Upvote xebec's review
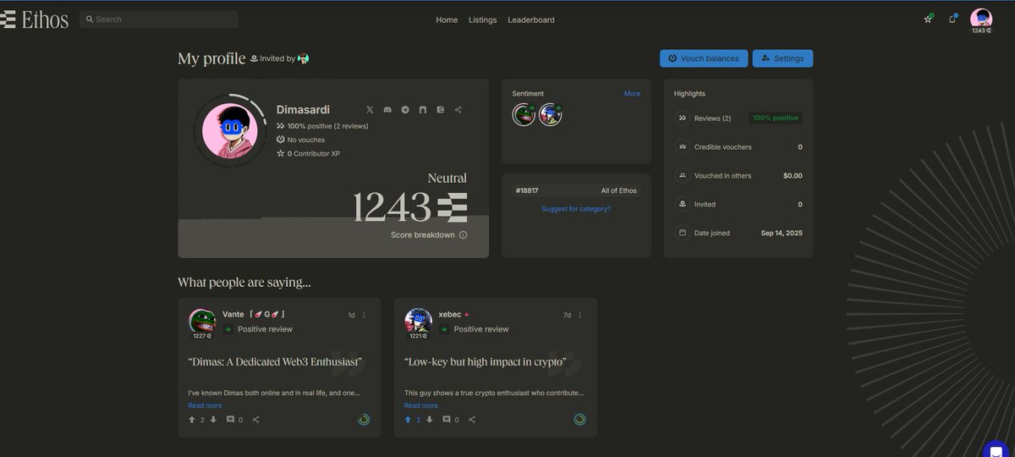Image resolution: width=1015 pixels, height=457 pixels. tap(408, 420)
